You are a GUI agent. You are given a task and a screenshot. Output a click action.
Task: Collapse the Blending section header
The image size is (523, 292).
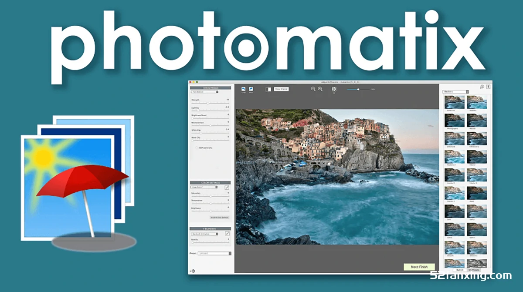tap(211, 229)
